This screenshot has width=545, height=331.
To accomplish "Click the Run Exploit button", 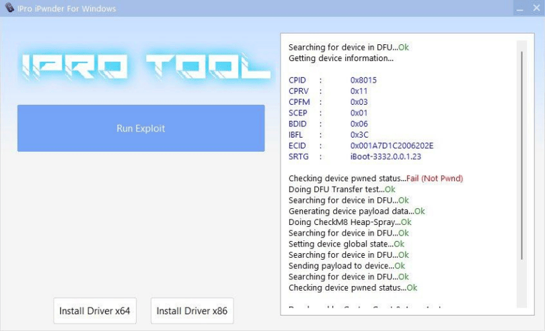I will (x=141, y=128).
